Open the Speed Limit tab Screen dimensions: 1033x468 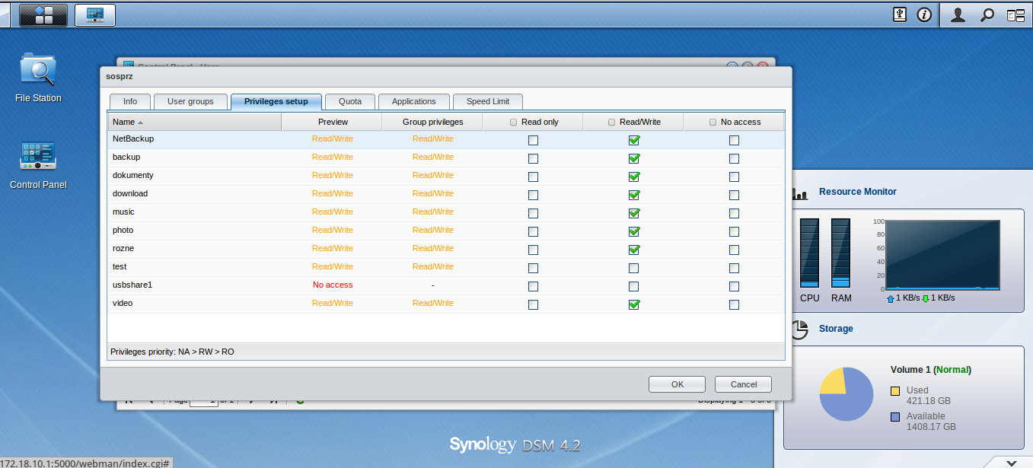[488, 102]
